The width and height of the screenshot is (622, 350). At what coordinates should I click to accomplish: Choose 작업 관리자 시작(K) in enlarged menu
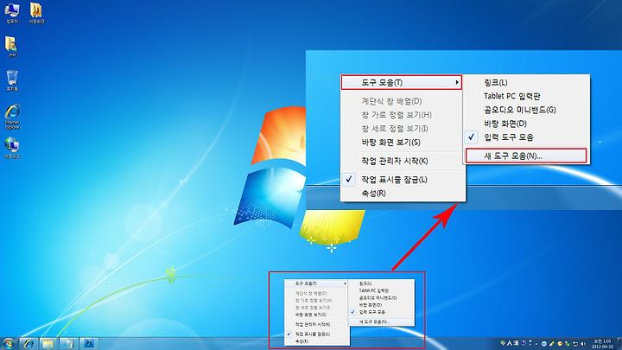point(402,161)
